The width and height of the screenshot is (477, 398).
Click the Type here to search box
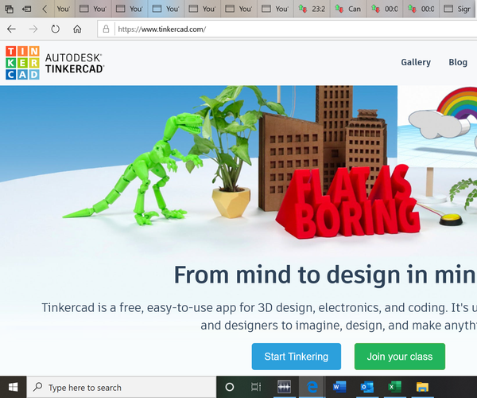pos(122,387)
